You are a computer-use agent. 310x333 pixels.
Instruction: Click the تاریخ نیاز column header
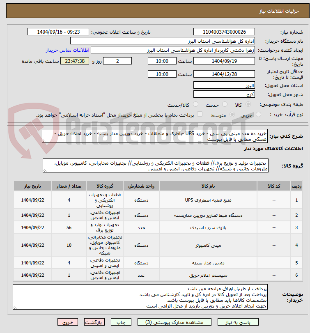[x=32, y=186]
